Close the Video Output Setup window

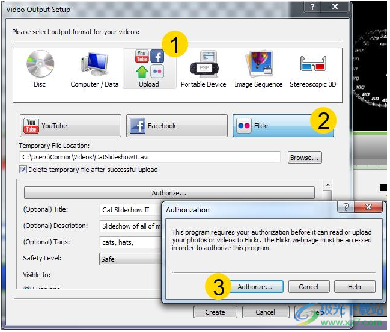[x=335, y=7]
